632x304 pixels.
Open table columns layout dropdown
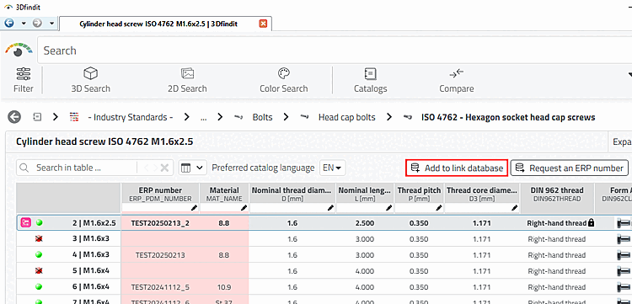192,168
